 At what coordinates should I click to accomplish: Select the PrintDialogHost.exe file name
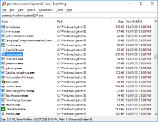pyautogui.click(x=18, y=100)
